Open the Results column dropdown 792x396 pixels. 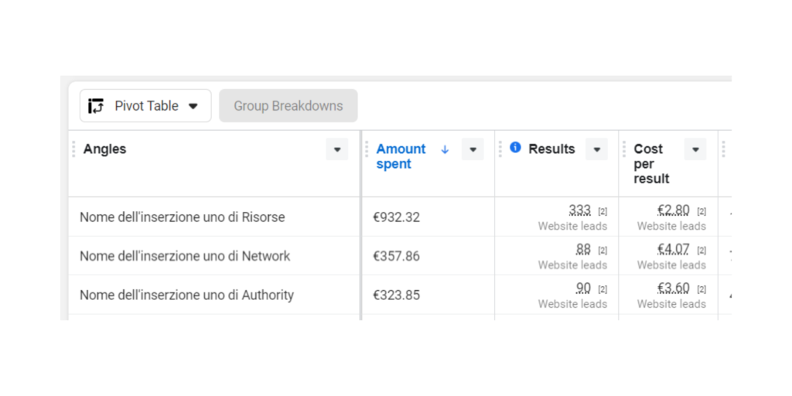point(596,149)
